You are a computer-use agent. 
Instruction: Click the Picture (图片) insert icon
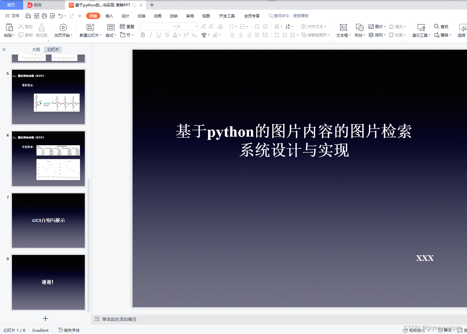pyautogui.click(x=371, y=26)
